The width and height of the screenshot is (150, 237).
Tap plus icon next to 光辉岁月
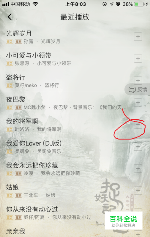click(x=138, y=37)
